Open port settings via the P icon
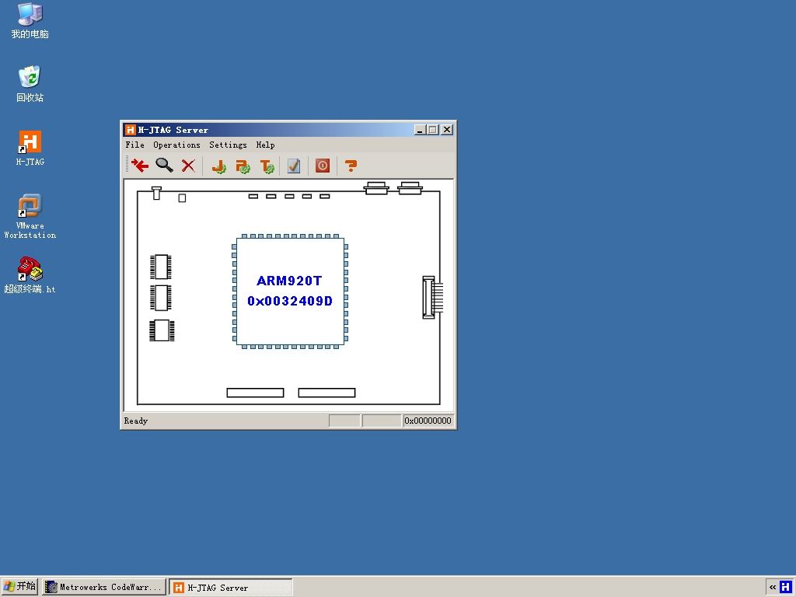 [x=243, y=166]
